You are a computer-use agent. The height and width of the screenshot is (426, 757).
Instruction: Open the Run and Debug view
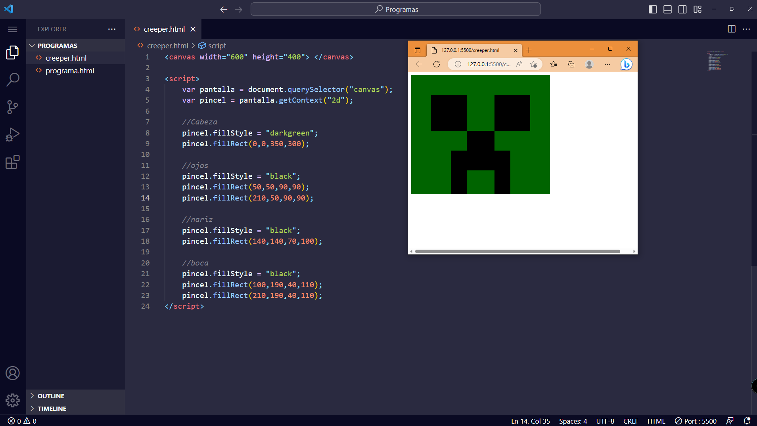click(13, 135)
